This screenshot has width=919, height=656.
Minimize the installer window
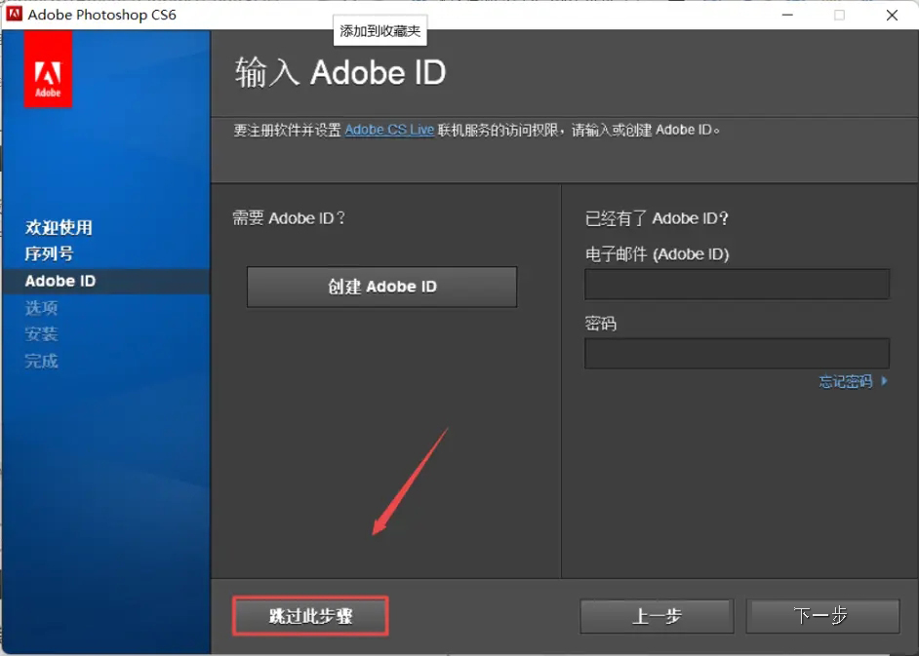click(x=786, y=15)
